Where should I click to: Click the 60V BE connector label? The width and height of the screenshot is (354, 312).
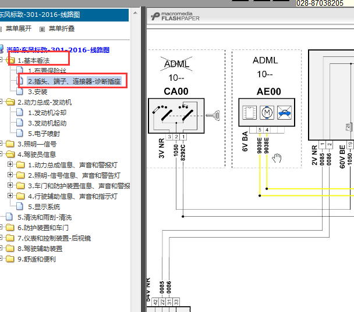(342, 156)
